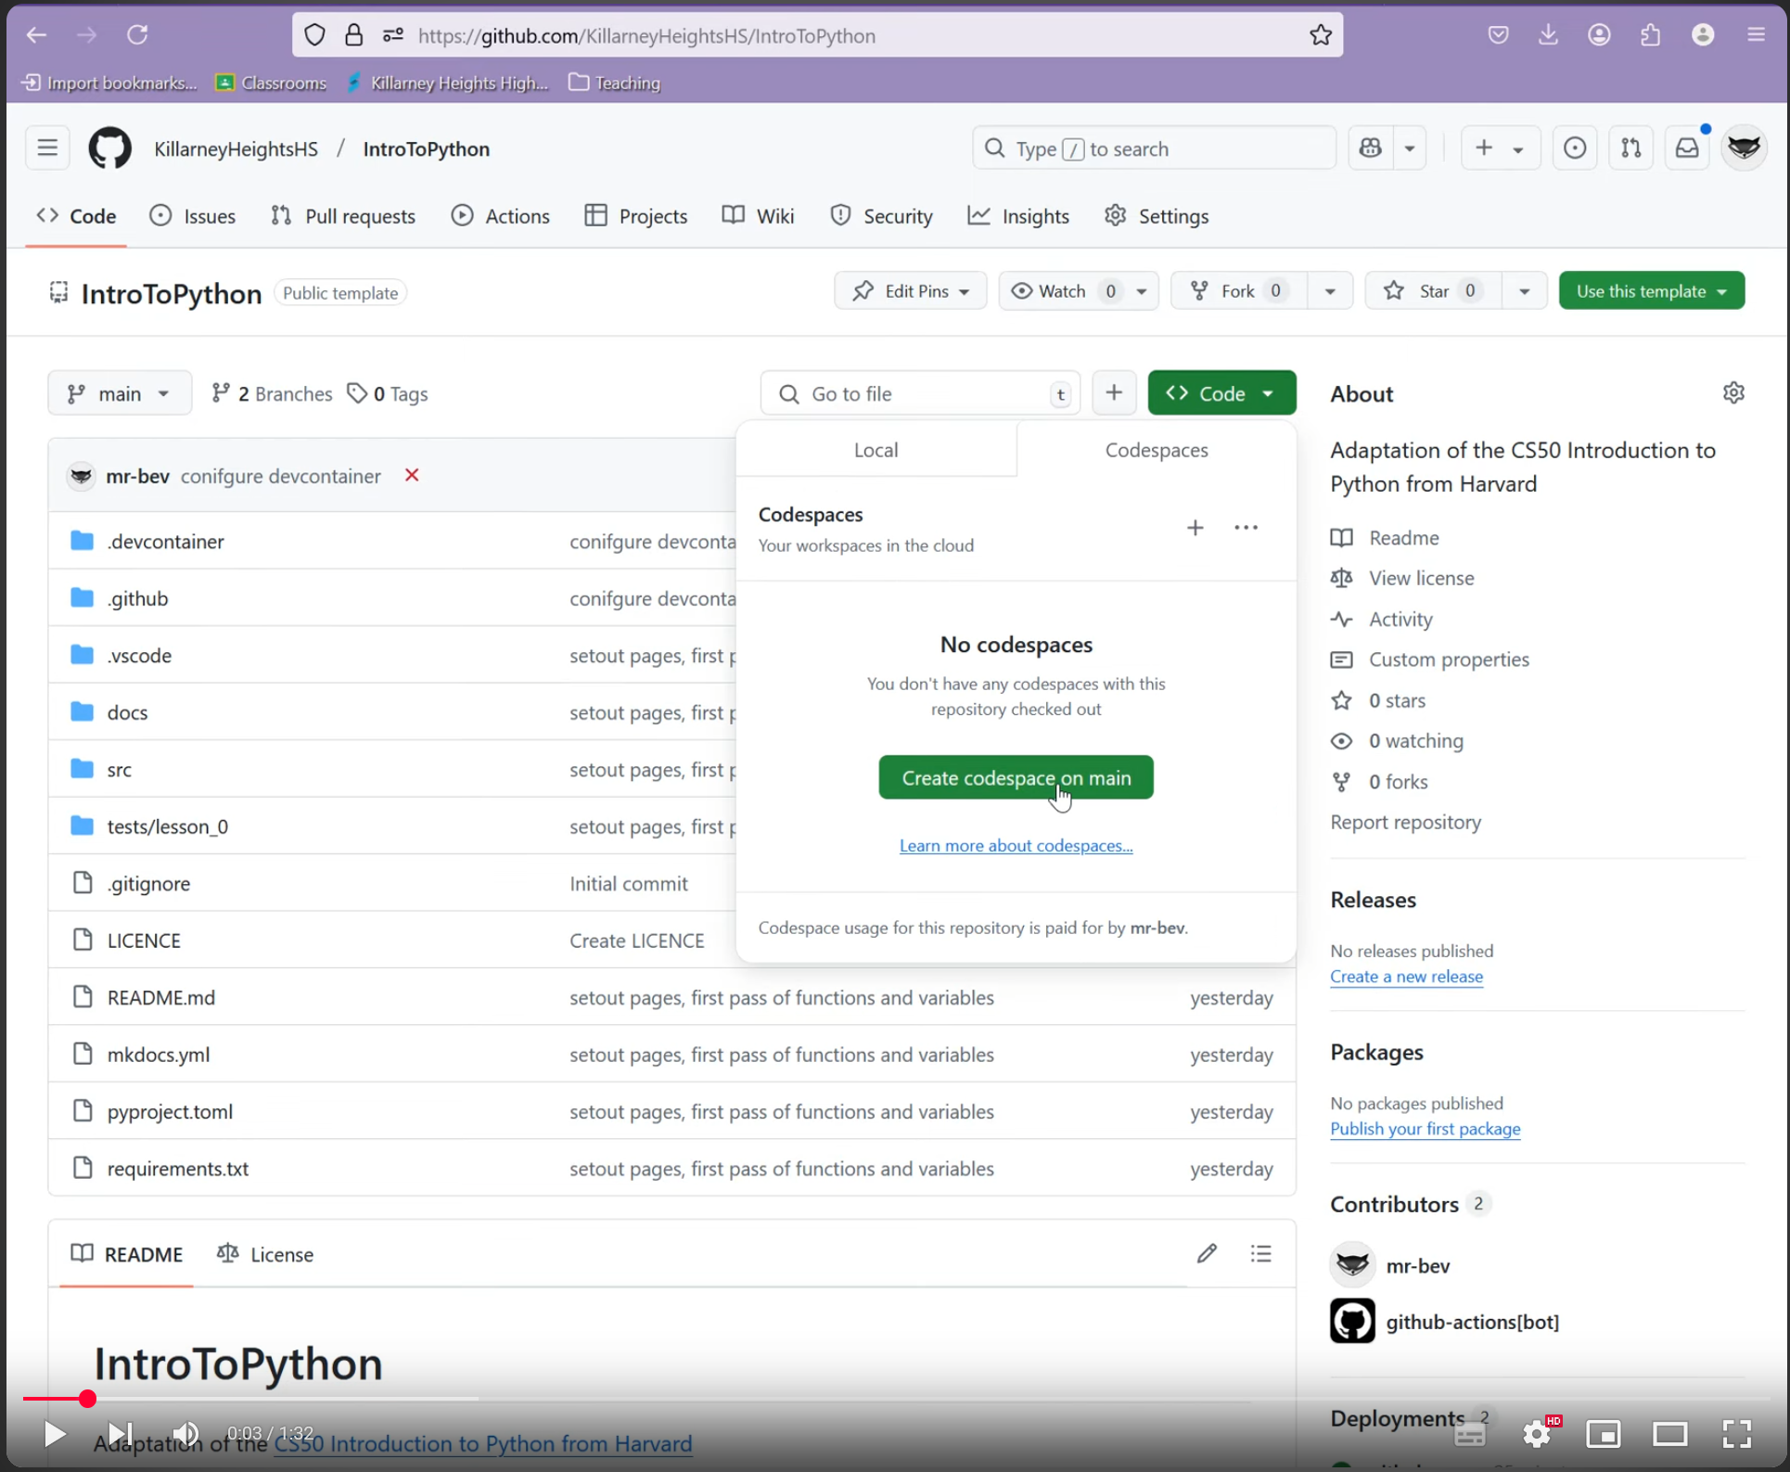Open browser extensions puzzle icon
The height and width of the screenshot is (1472, 1790).
pyautogui.click(x=1650, y=35)
